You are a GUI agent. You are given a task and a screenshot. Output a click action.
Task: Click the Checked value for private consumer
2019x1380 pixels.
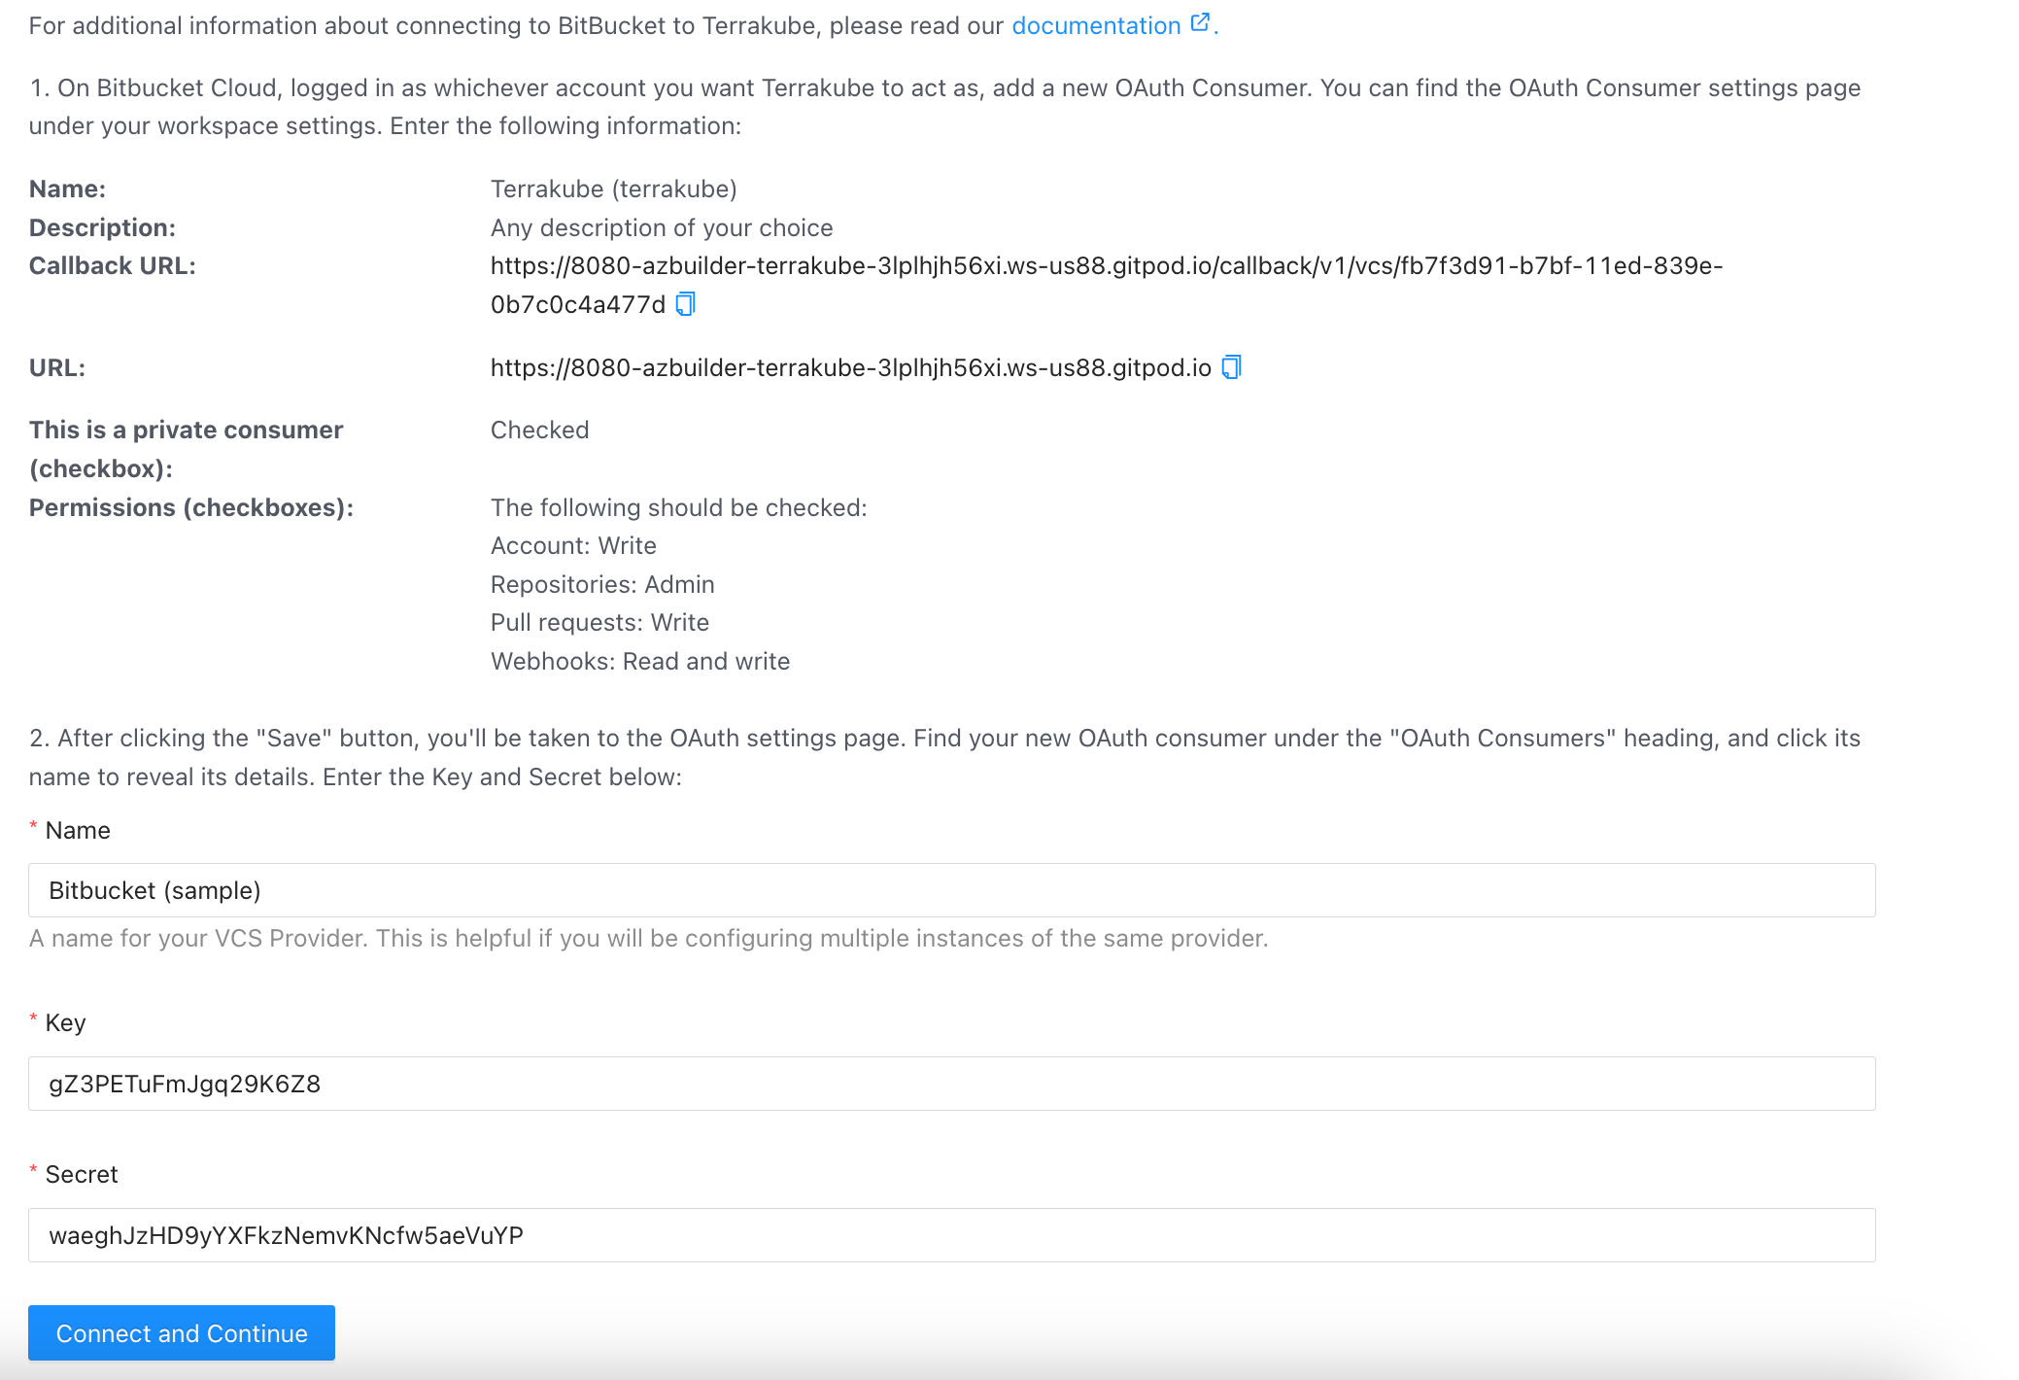pyautogui.click(x=539, y=431)
